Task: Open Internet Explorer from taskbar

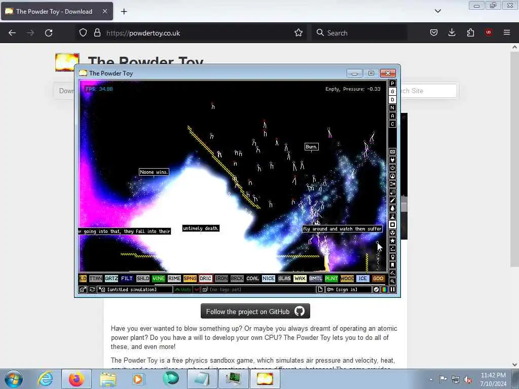Action: tap(45, 379)
